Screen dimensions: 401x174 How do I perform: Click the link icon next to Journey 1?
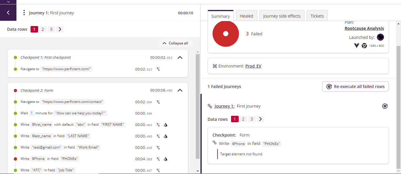[210, 106]
